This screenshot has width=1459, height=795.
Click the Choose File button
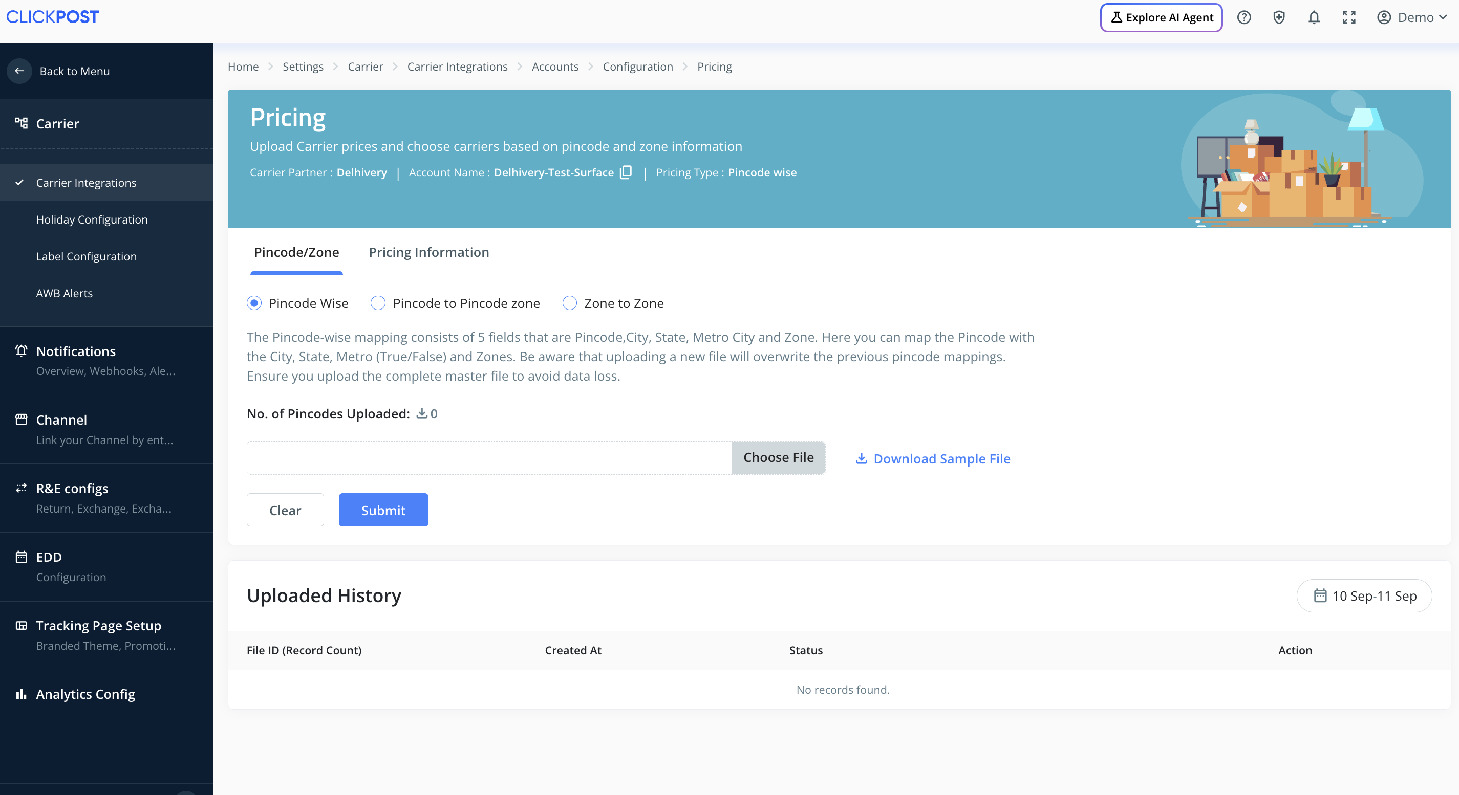(778, 457)
